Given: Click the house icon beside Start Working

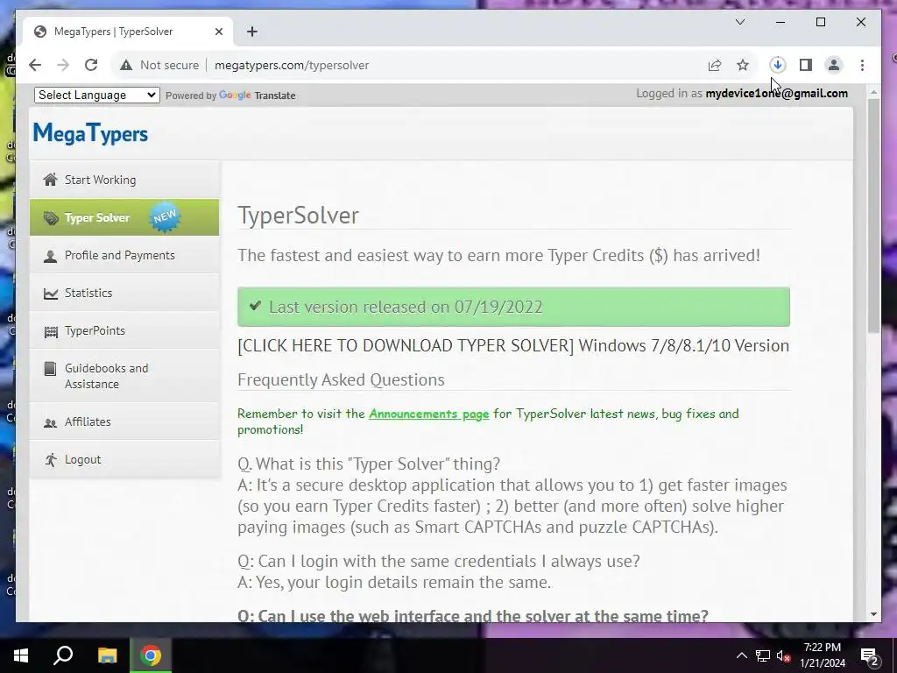Looking at the screenshot, I should pyautogui.click(x=50, y=180).
